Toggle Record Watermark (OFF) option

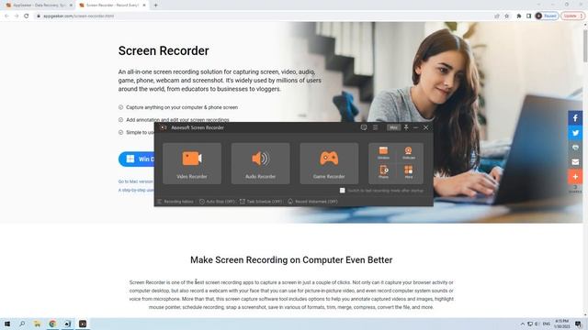click(312, 202)
